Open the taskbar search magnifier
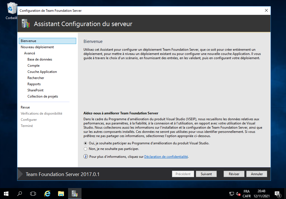 20,193
